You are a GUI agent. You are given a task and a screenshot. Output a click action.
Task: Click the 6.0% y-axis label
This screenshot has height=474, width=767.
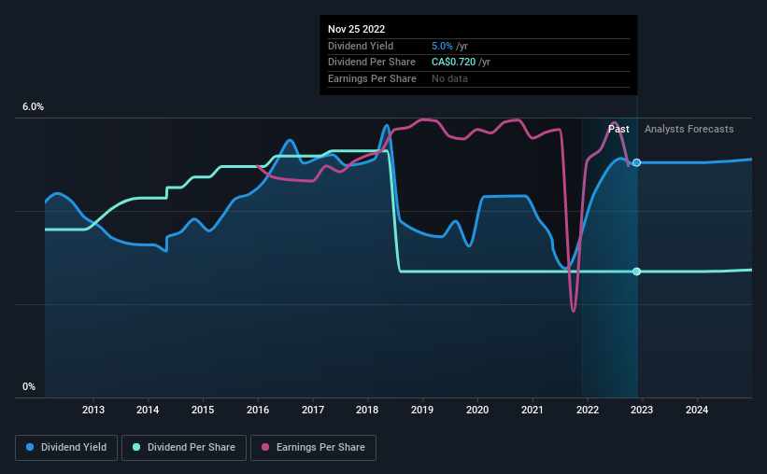pyautogui.click(x=33, y=107)
